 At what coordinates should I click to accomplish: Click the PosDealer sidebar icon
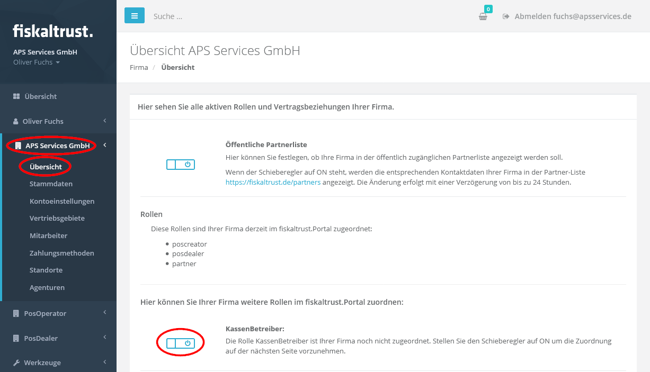coord(16,338)
